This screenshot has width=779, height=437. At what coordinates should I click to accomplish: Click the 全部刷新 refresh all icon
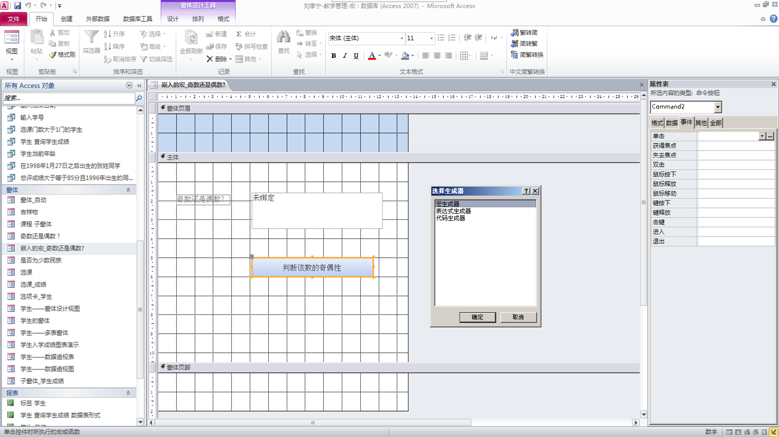pyautogui.click(x=191, y=38)
